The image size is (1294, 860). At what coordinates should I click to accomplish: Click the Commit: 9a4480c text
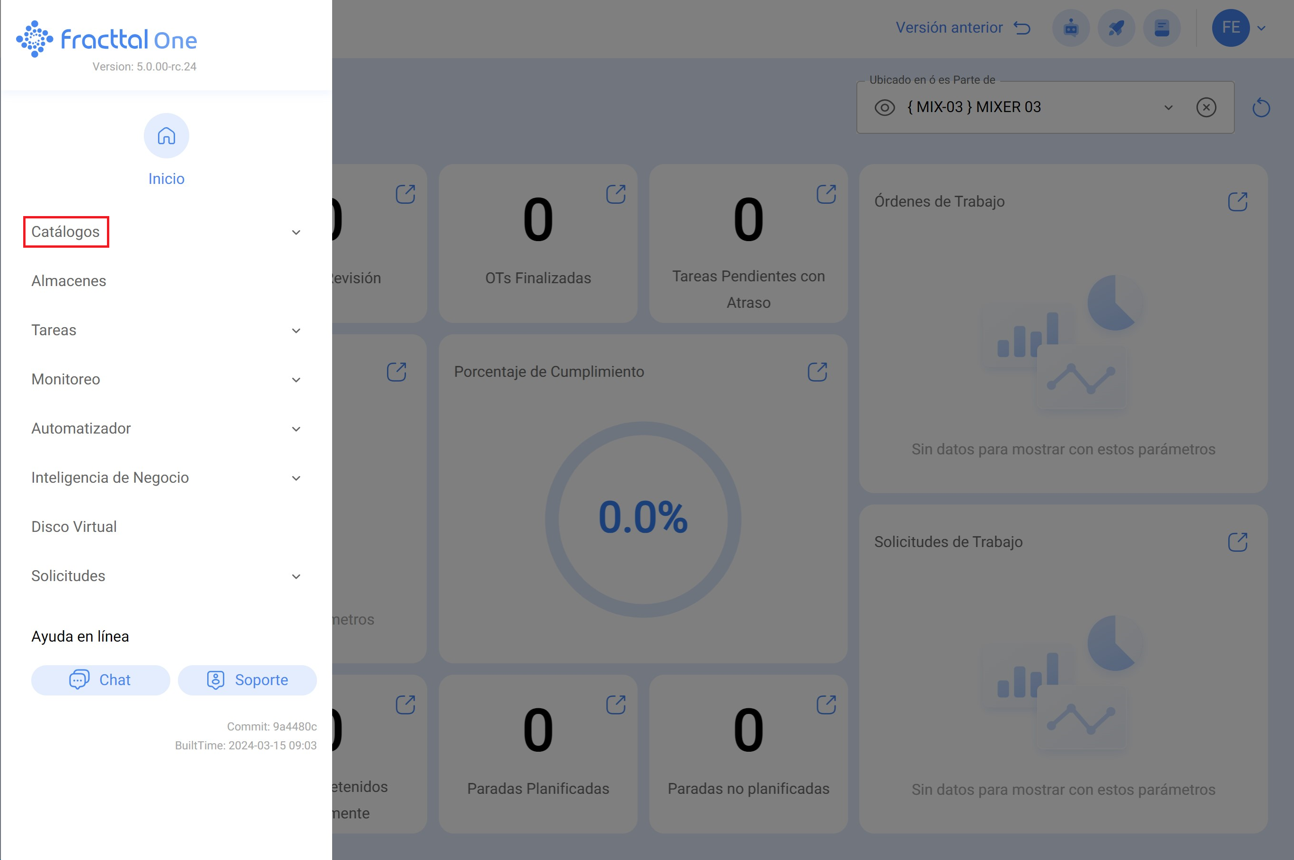(272, 727)
